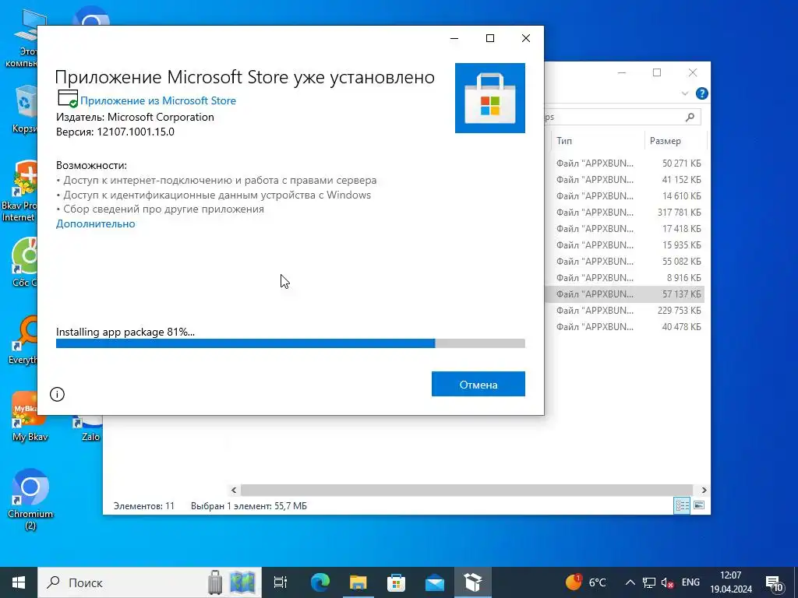Screen dimensions: 798x598
Task: Open the Приложение из Microsoft Store link
Action: [x=157, y=100]
